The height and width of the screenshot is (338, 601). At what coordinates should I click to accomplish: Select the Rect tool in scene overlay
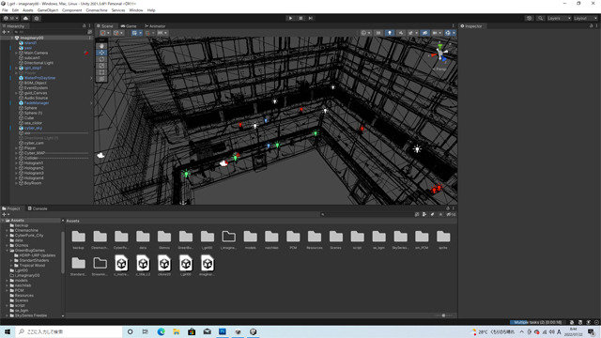click(101, 72)
